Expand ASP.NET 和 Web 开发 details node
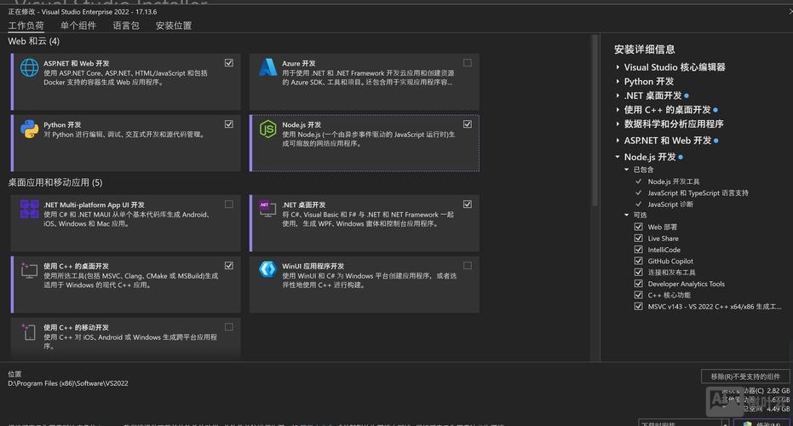The height and width of the screenshot is (426, 793). coord(618,140)
